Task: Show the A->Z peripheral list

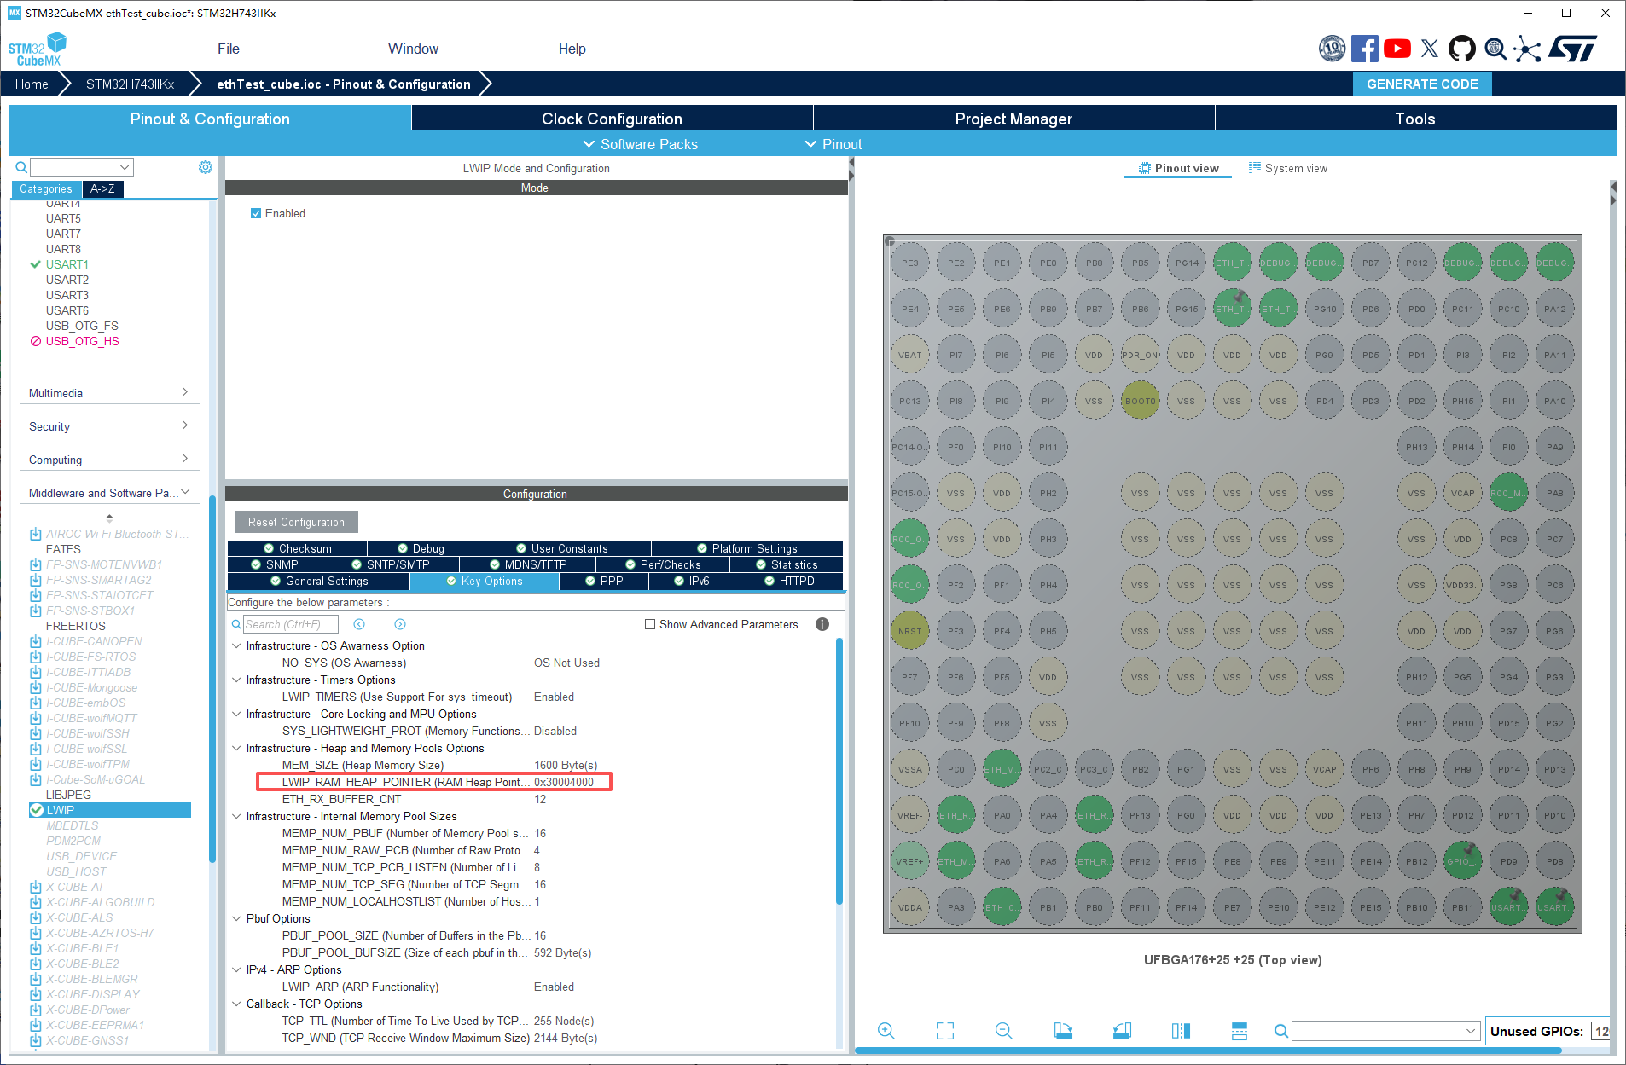Action: pyautogui.click(x=102, y=188)
